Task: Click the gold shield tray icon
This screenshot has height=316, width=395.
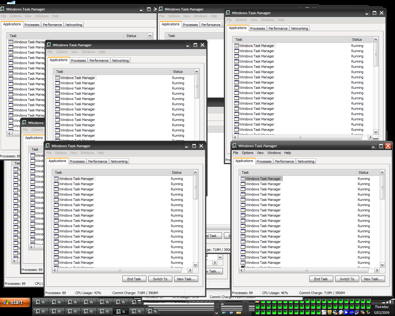Action: 330,312
